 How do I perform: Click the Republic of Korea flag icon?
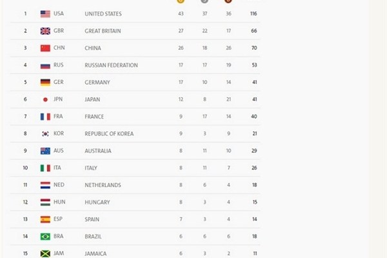click(x=45, y=134)
